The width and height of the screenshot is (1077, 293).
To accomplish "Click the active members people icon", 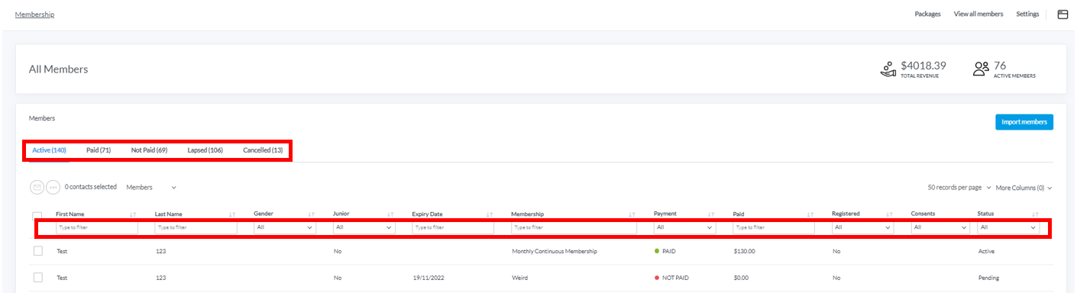I will 982,69.
